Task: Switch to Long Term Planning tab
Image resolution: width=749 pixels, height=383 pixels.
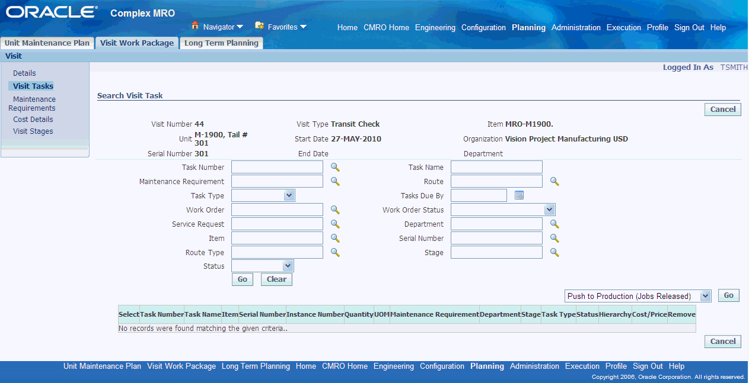Action: point(221,43)
